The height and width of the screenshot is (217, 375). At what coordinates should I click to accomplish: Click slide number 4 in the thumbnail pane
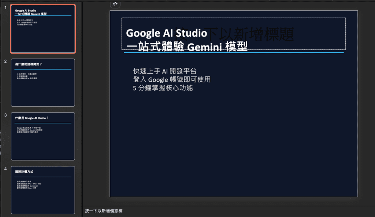pyautogui.click(x=5, y=169)
